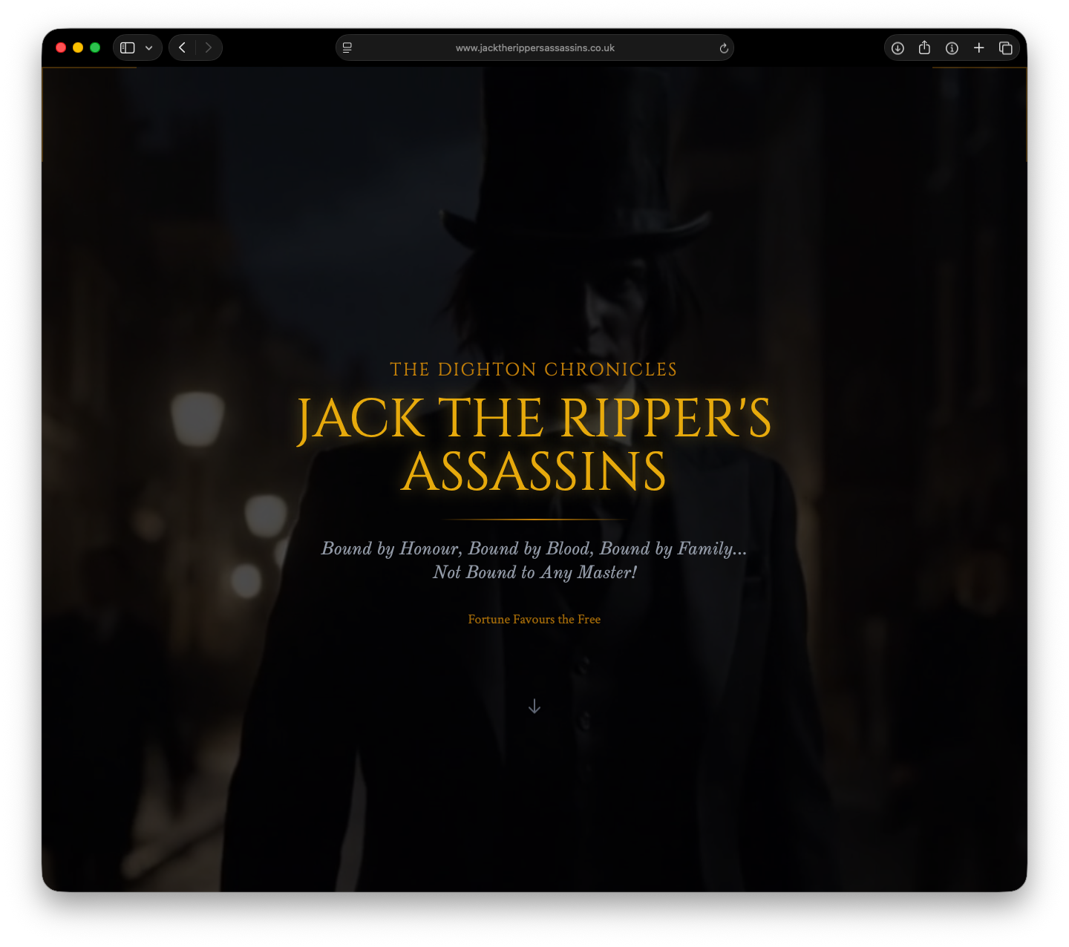Viewport: 1069px width, 947px height.
Task: Open the Downloads popover
Action: 898,47
